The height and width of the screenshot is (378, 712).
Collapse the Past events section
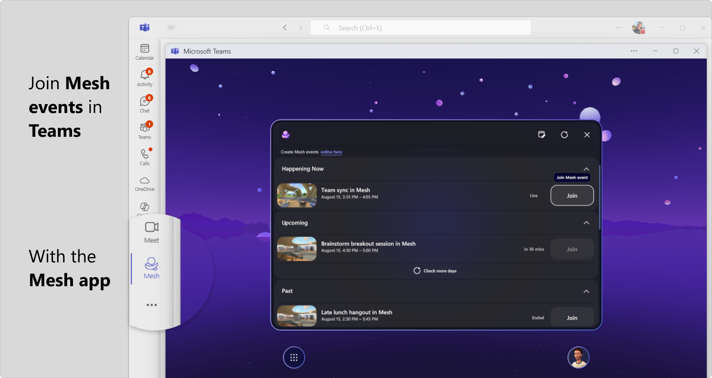point(587,291)
